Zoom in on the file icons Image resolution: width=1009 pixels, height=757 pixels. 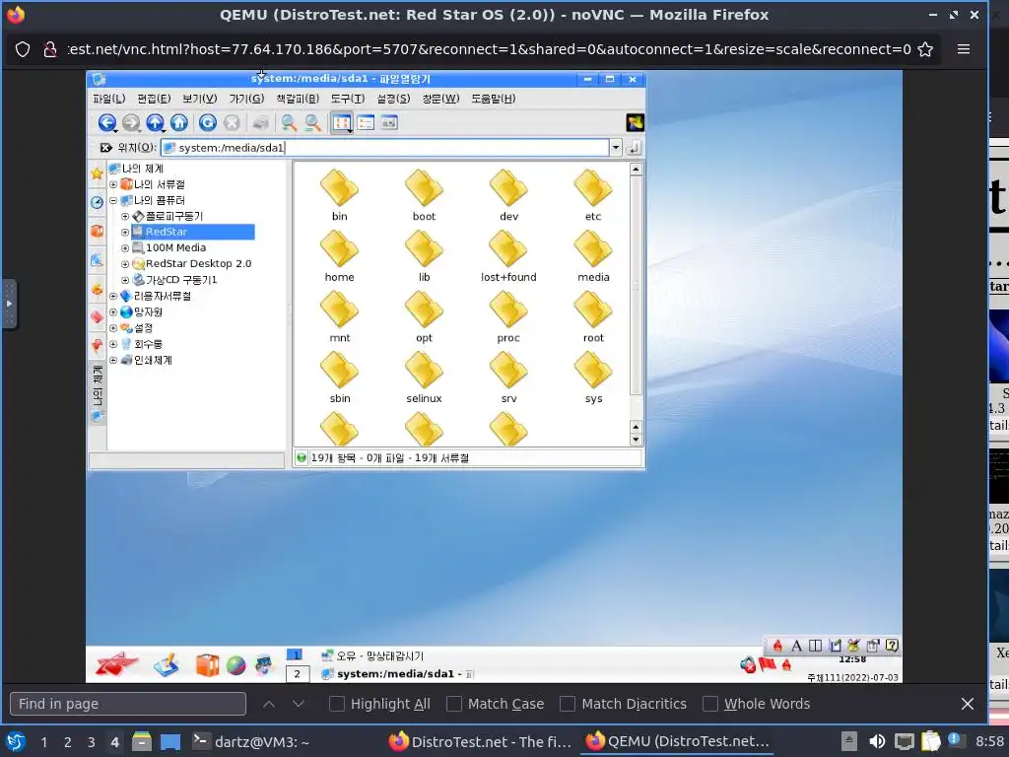[x=289, y=123]
